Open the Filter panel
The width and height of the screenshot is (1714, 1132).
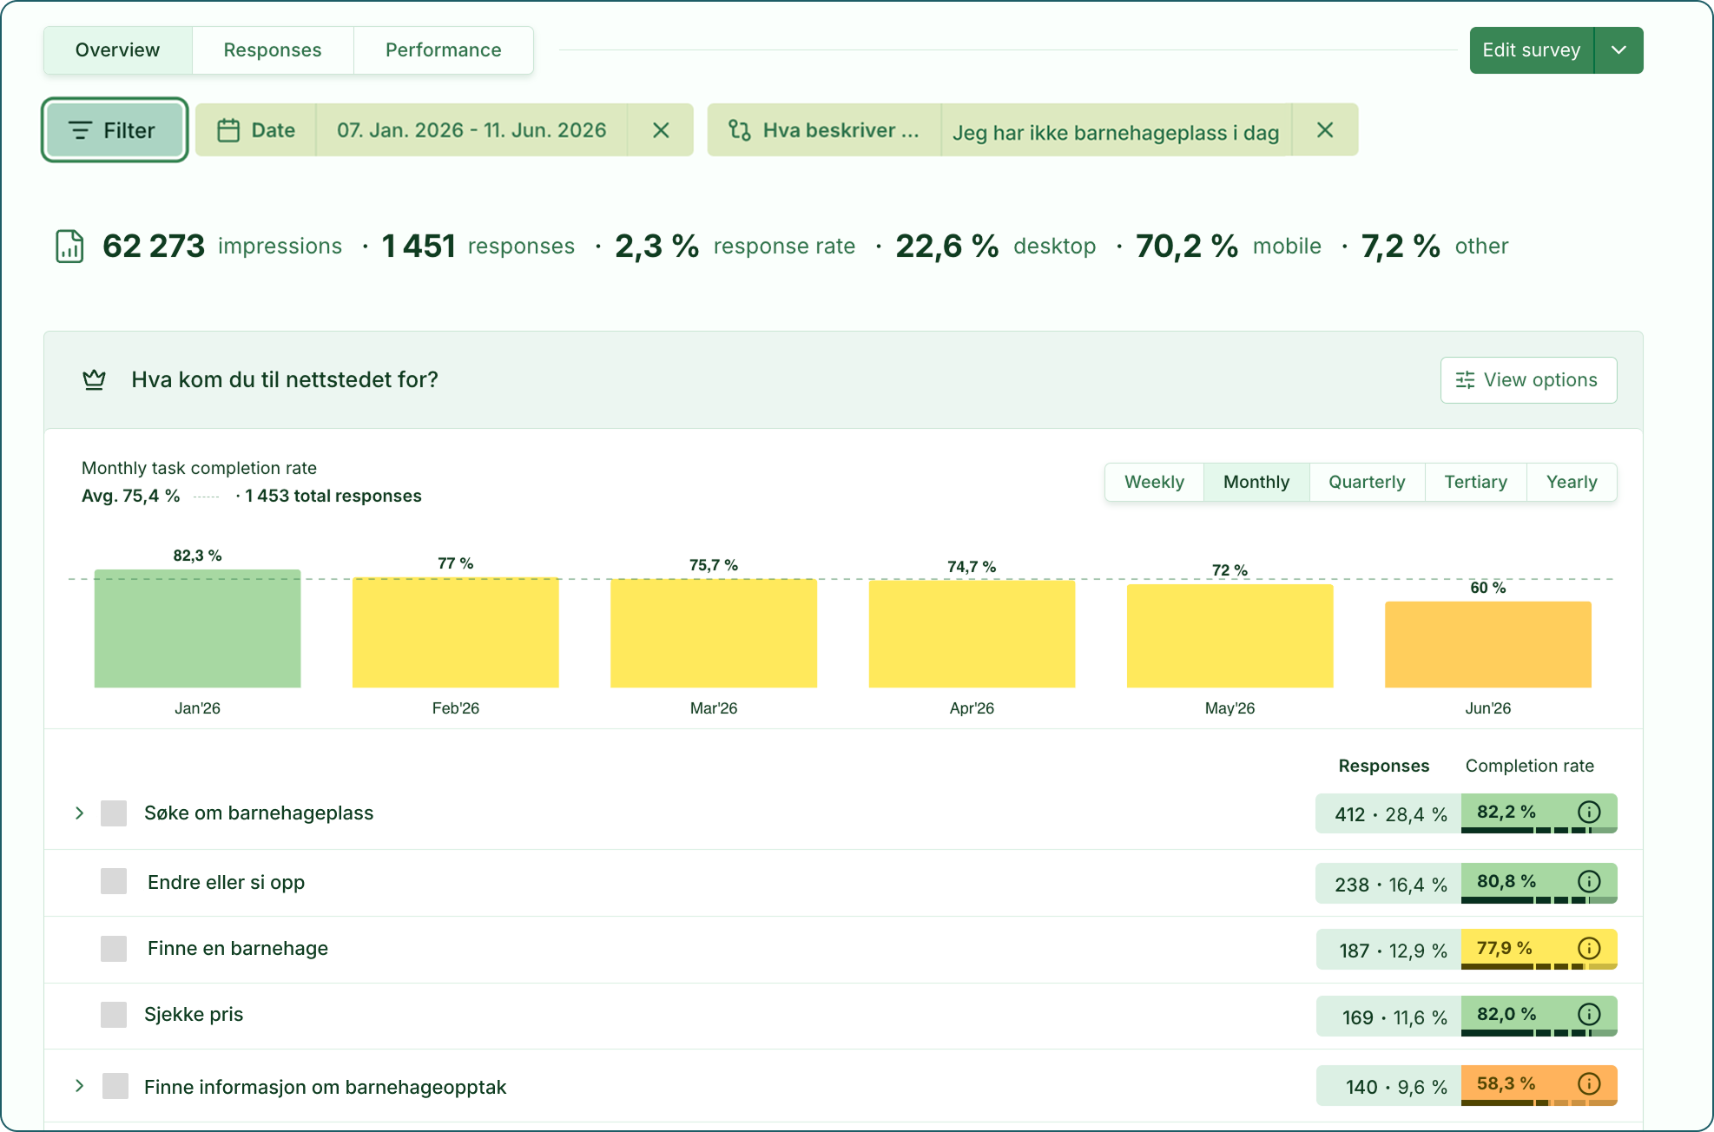tap(115, 130)
